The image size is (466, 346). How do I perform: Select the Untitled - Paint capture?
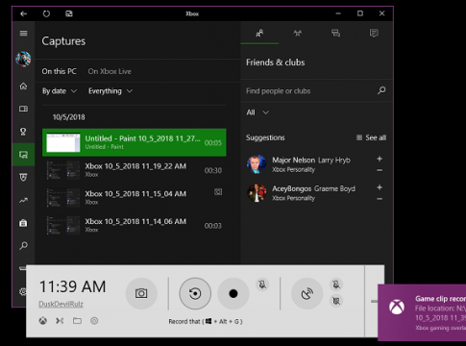pos(135,142)
